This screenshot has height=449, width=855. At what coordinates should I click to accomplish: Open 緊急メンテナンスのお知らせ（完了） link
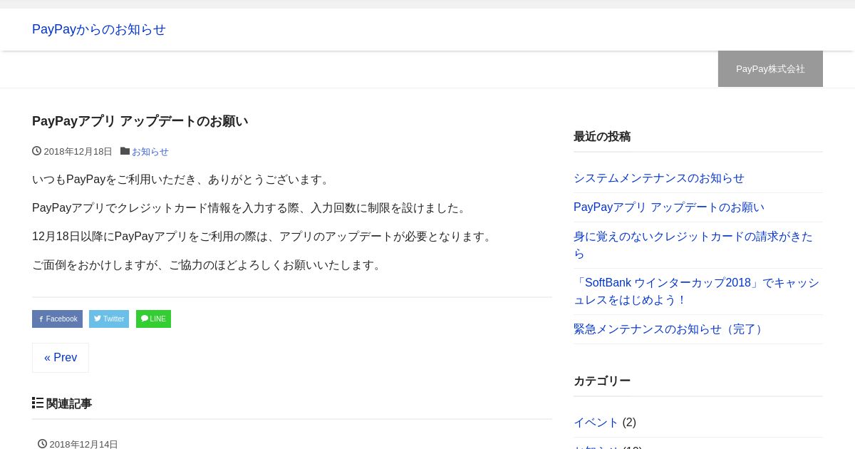[670, 329]
